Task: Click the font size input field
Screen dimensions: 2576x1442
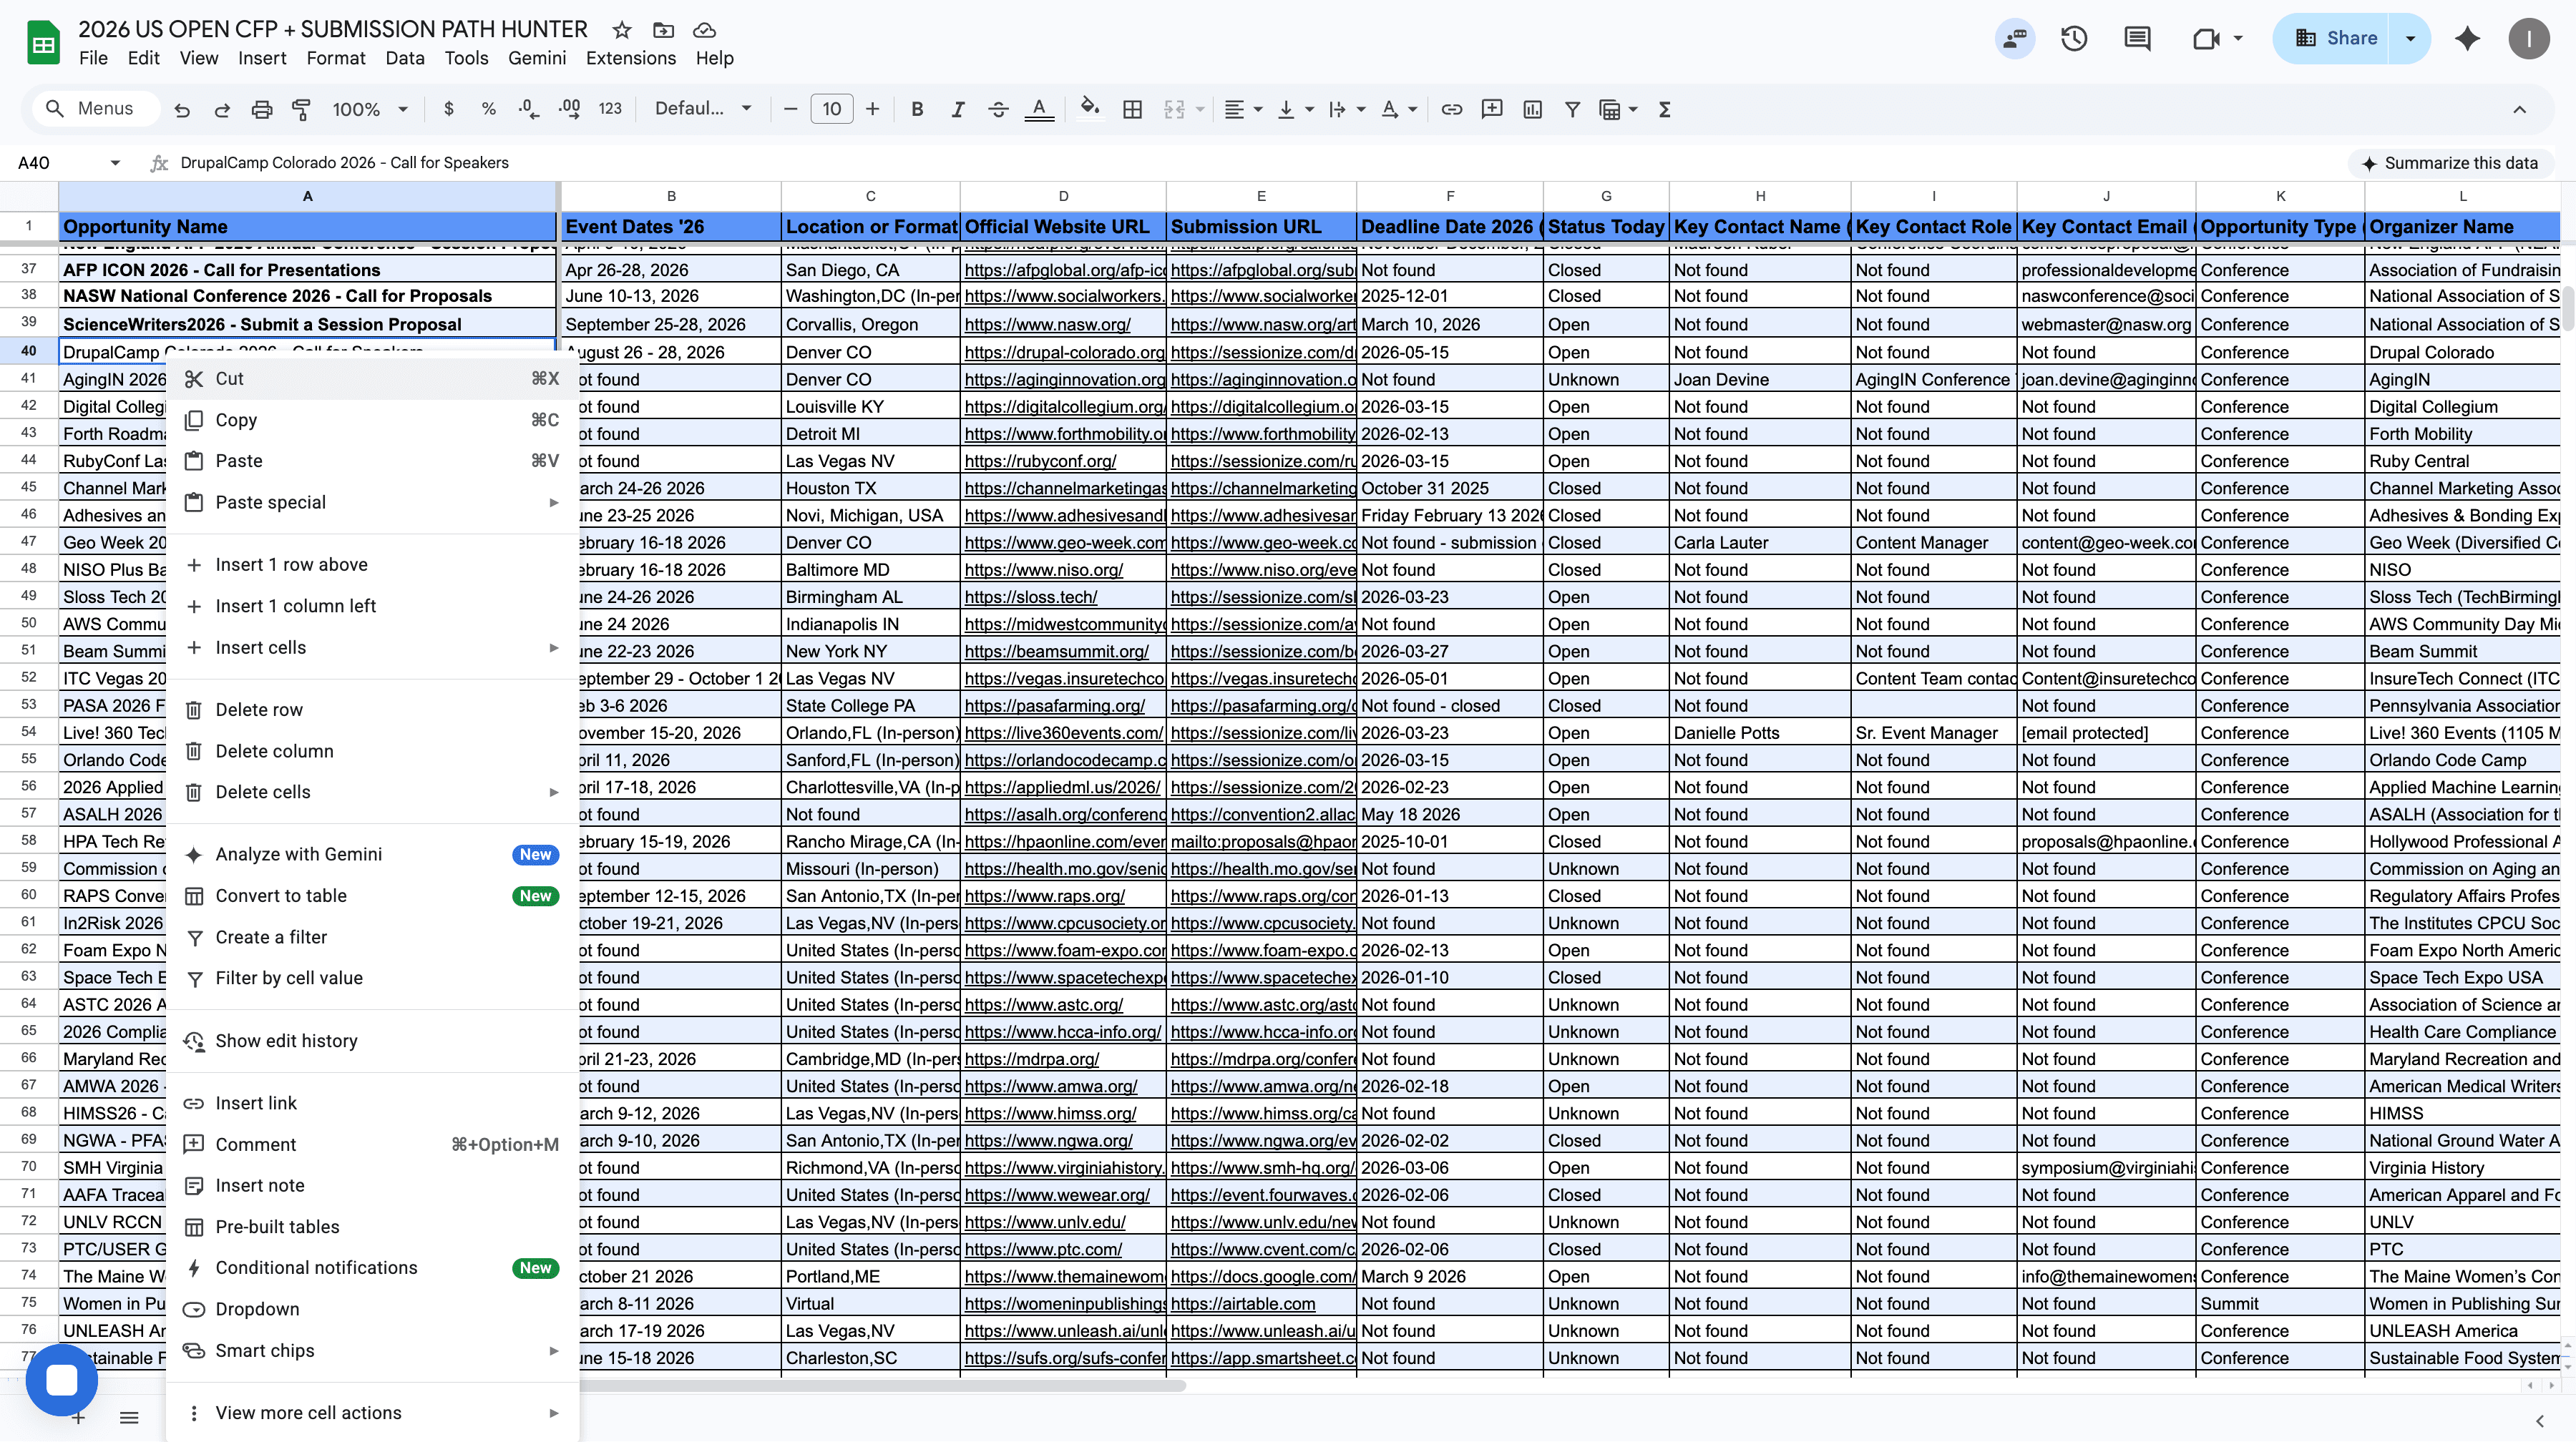Action: [832, 109]
